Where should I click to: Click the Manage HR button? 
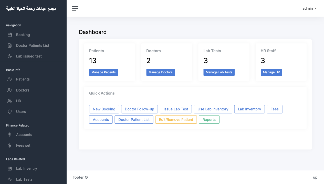271,72
